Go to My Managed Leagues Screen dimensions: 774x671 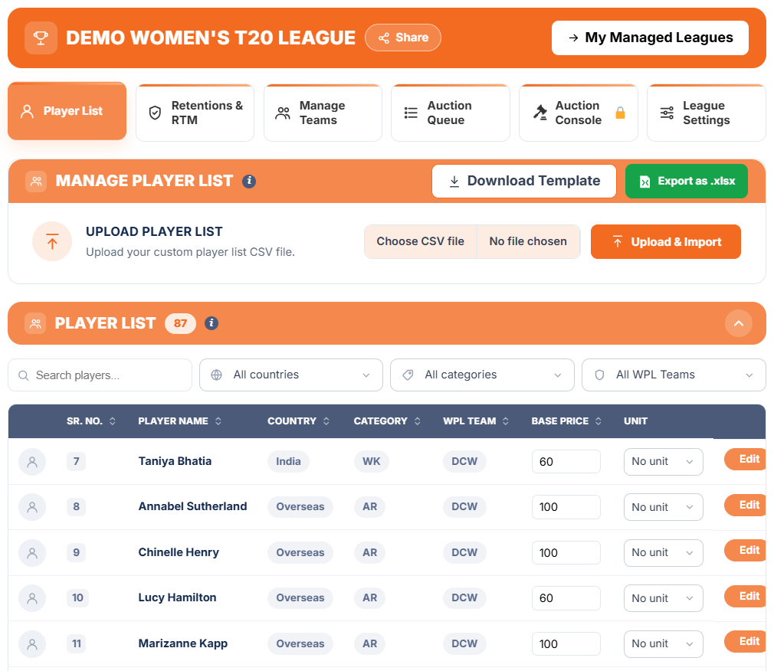[650, 38]
